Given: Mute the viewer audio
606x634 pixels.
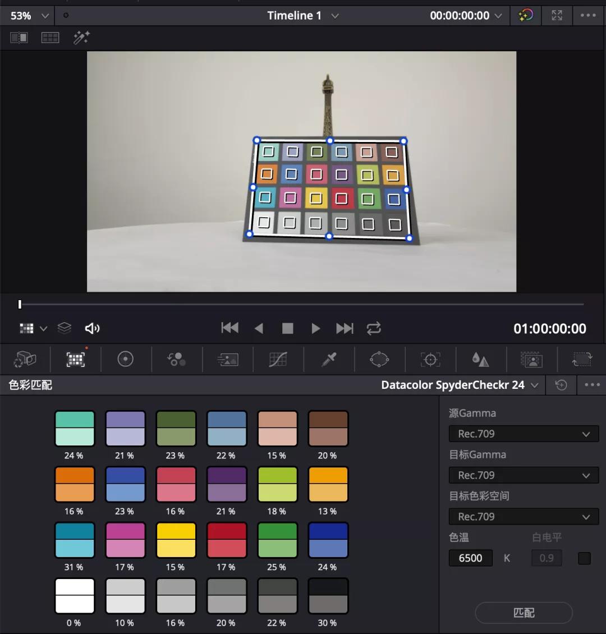Looking at the screenshot, I should point(92,328).
